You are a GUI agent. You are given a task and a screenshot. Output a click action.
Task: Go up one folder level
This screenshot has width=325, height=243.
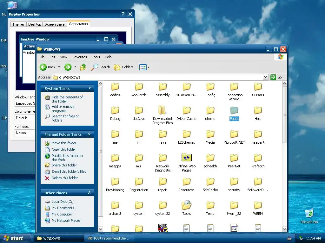pos(83,67)
